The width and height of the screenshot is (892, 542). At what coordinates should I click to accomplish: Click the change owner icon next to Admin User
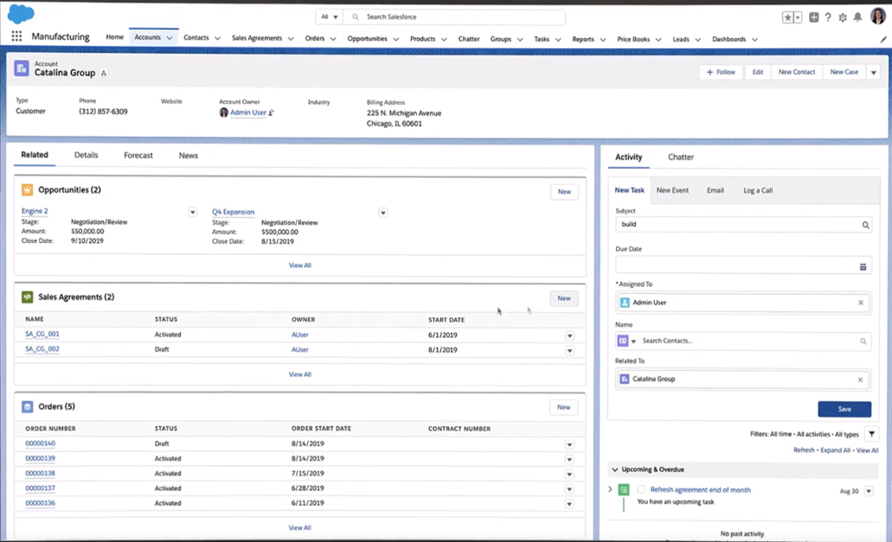(272, 112)
